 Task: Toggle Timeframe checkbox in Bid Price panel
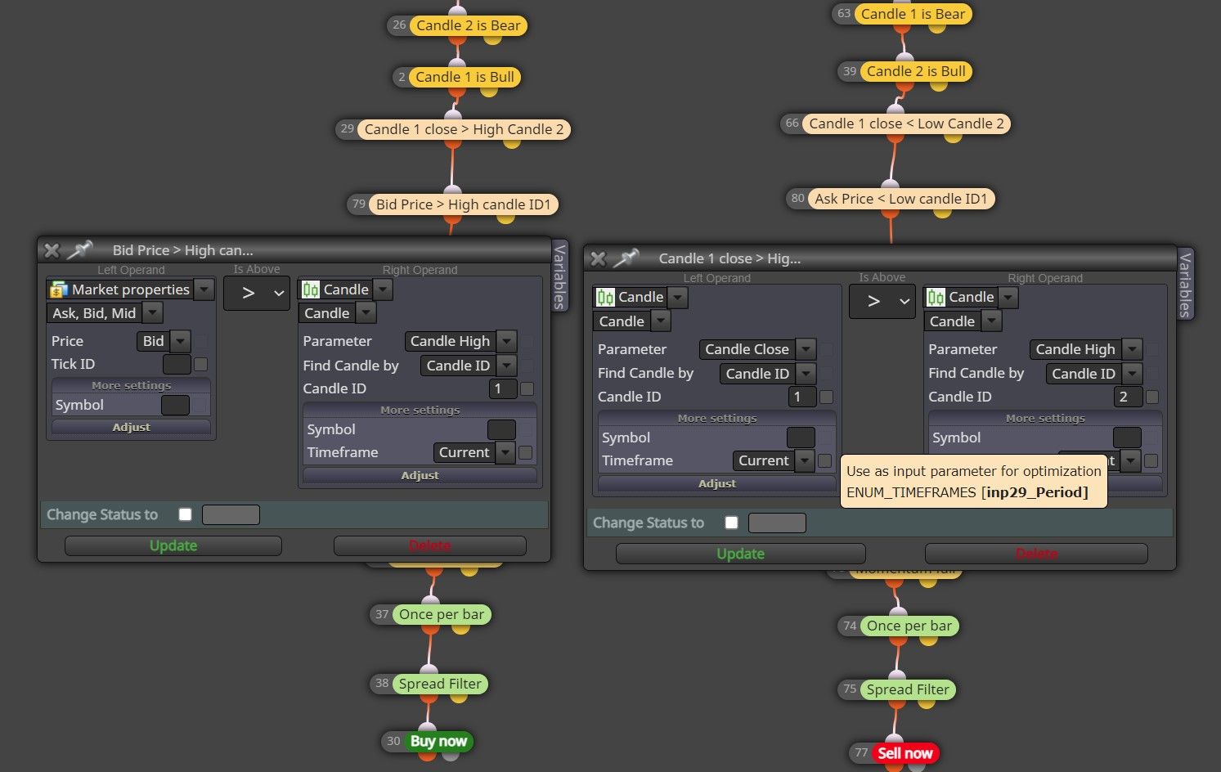coord(526,452)
